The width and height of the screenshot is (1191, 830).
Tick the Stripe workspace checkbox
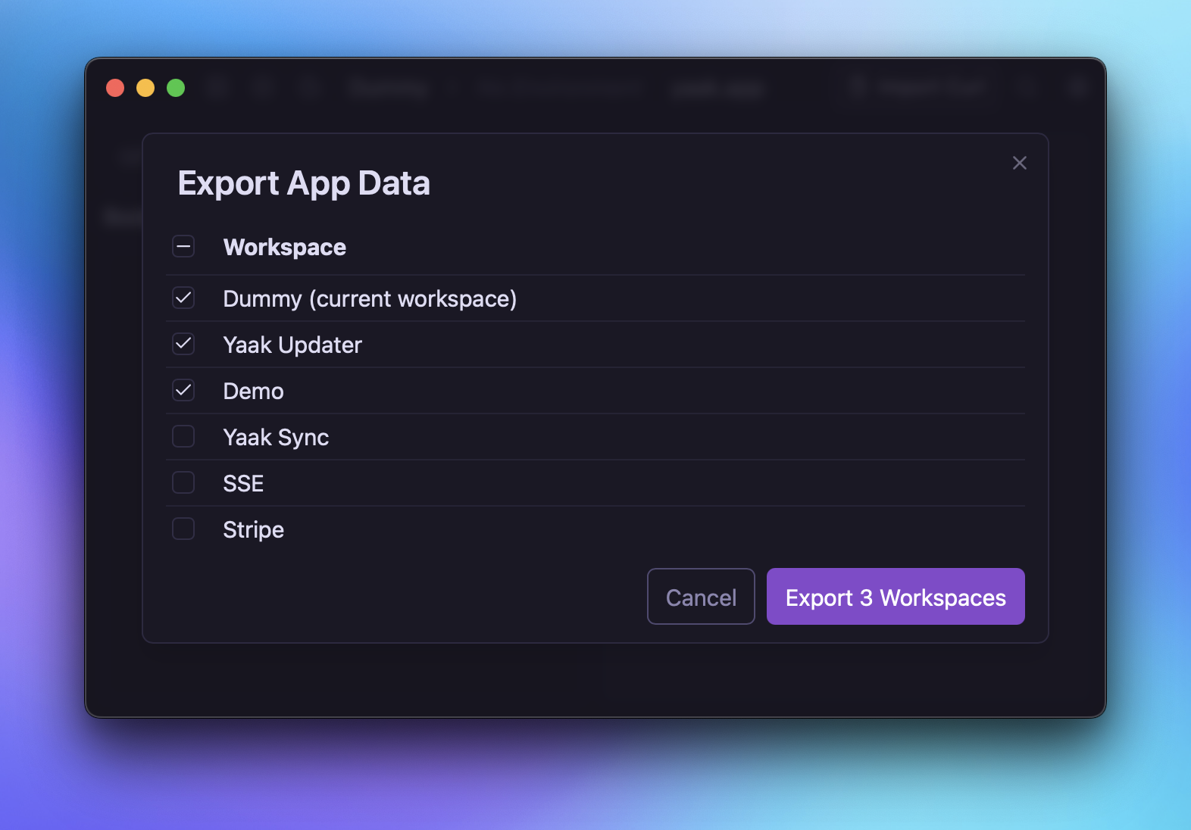pos(183,529)
